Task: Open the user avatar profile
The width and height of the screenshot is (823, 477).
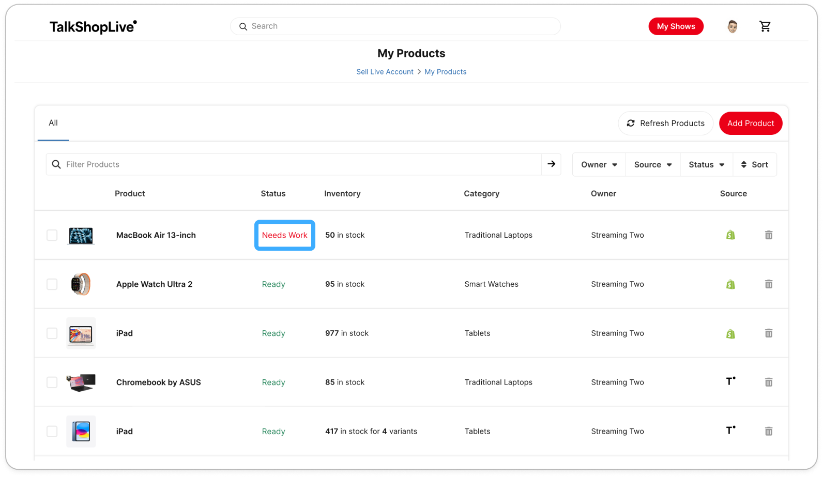Action: click(732, 26)
